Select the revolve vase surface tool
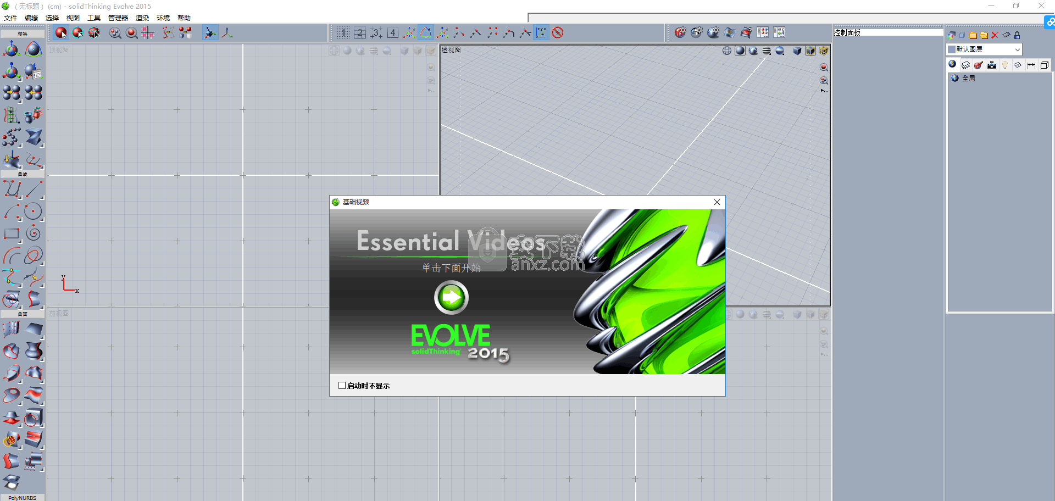This screenshot has width=1055, height=501. point(34,351)
